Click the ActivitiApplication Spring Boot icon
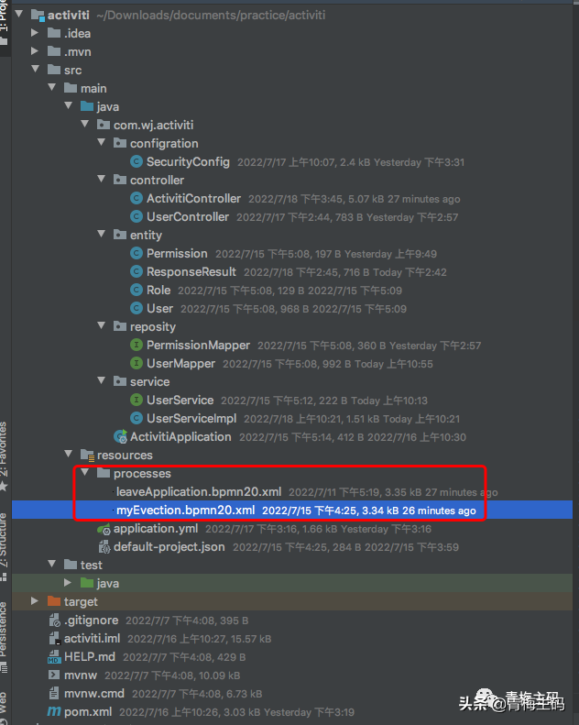This screenshot has height=725, width=579. pyautogui.click(x=121, y=436)
